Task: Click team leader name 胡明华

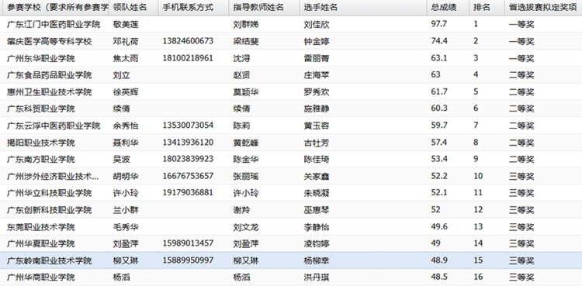Action: click(x=126, y=176)
